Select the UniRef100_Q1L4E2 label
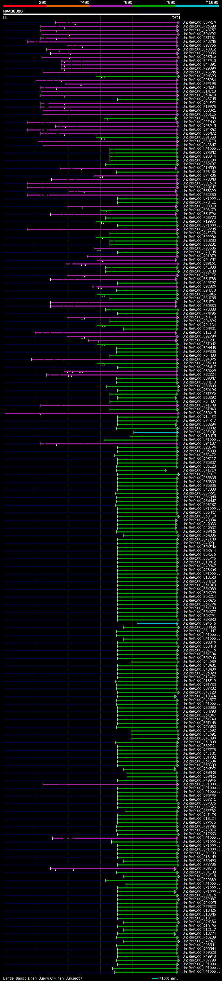The image size is (222, 981). point(199,417)
